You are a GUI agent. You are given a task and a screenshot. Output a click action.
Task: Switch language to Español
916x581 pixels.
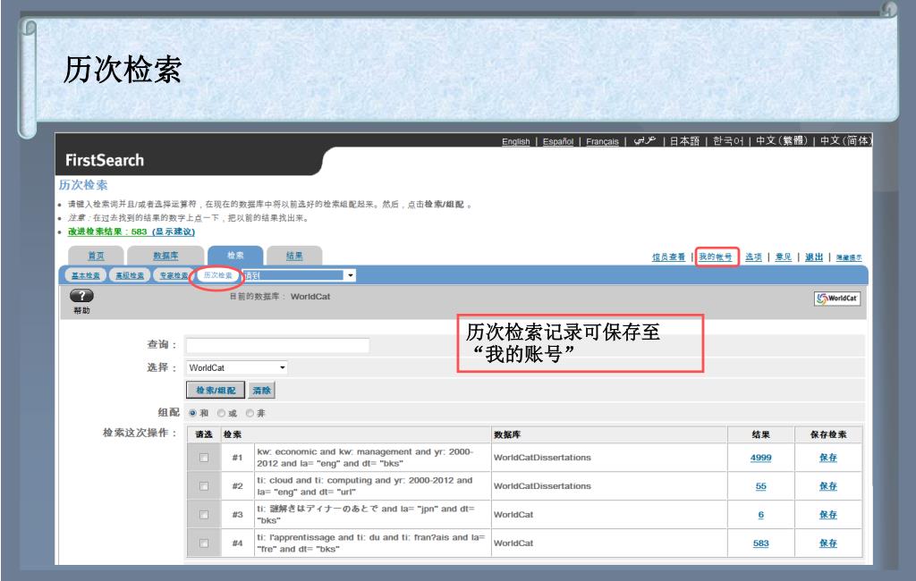558,141
